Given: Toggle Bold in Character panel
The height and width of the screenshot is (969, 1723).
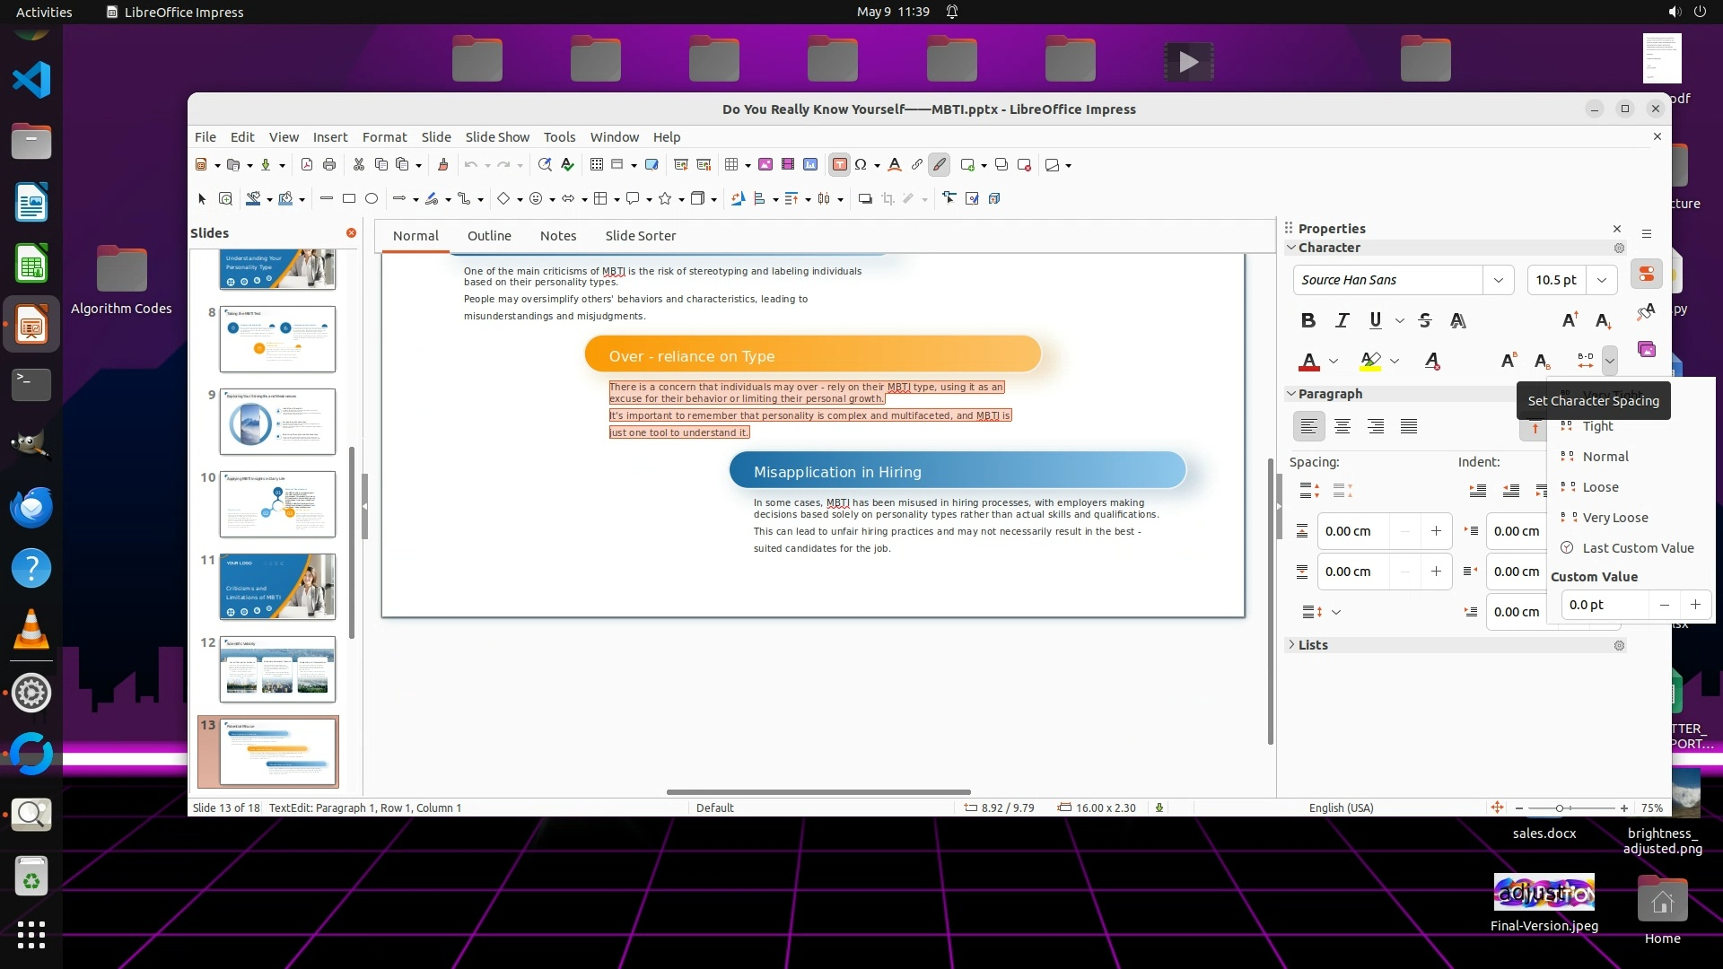Looking at the screenshot, I should tap(1308, 320).
